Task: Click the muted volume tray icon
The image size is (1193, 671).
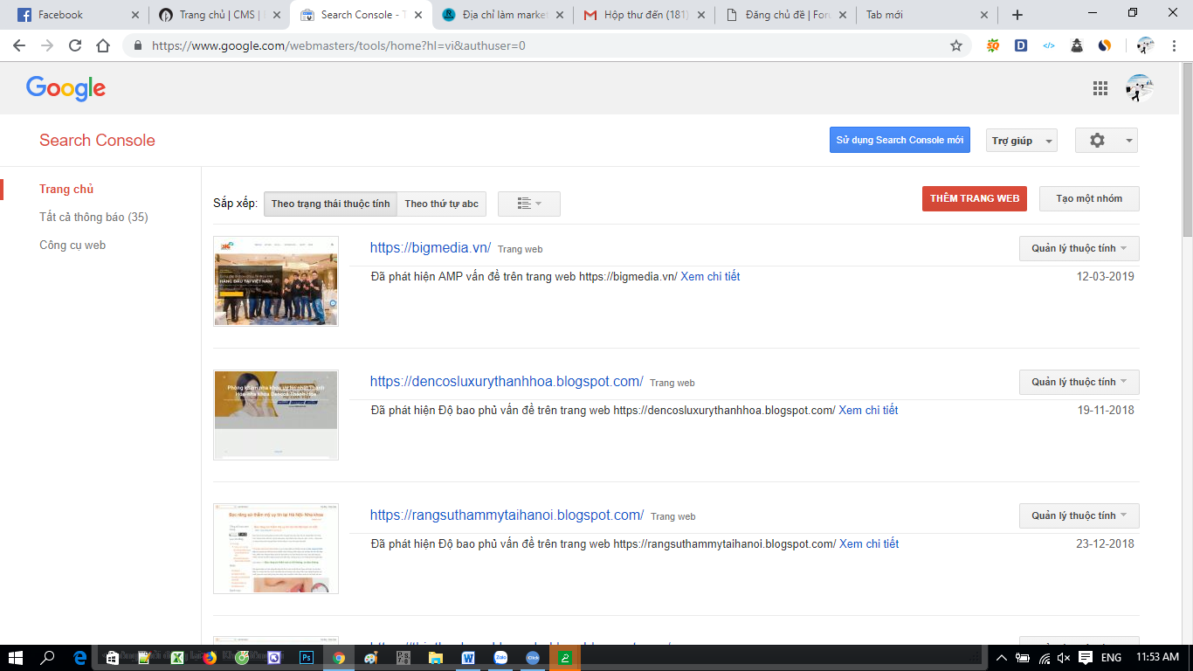Action: [x=1064, y=658]
